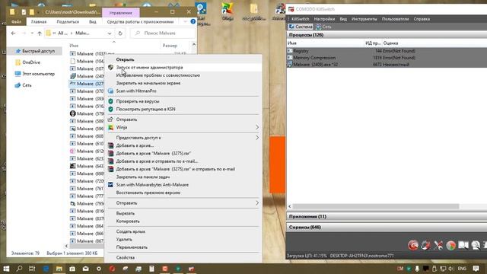Click the WinJa icon in context menu
The image size is (487, 274).
click(110, 127)
